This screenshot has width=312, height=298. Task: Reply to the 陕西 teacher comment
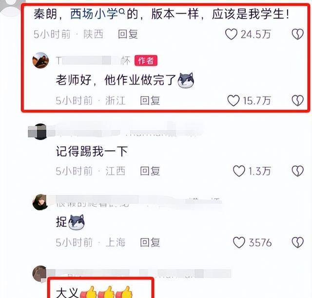tap(128, 34)
